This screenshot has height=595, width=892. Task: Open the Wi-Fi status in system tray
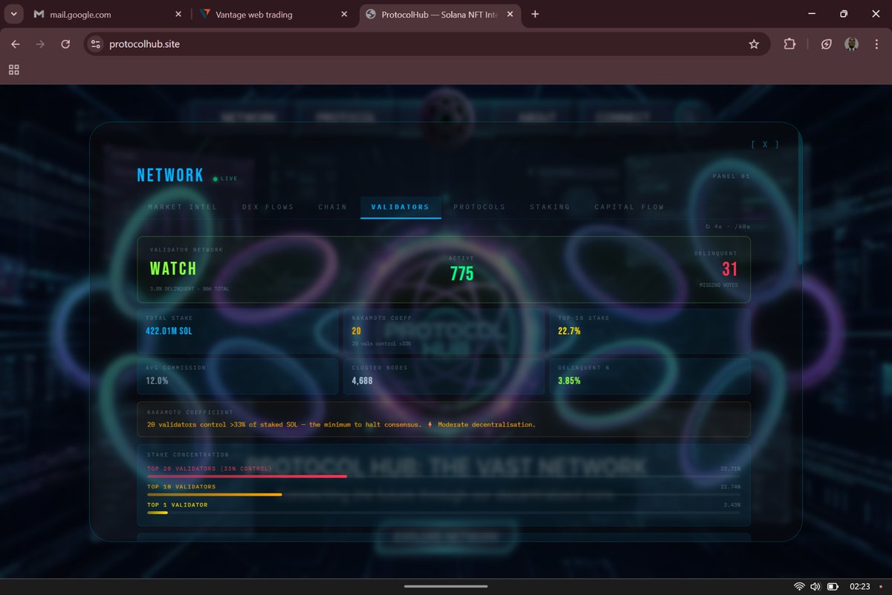tap(799, 587)
